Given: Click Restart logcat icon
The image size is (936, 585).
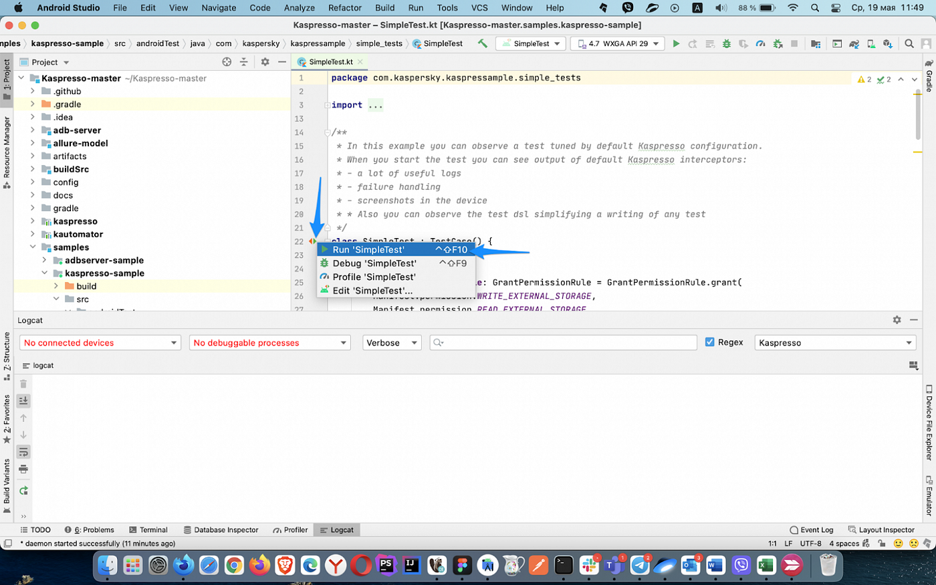Looking at the screenshot, I should point(23,491).
